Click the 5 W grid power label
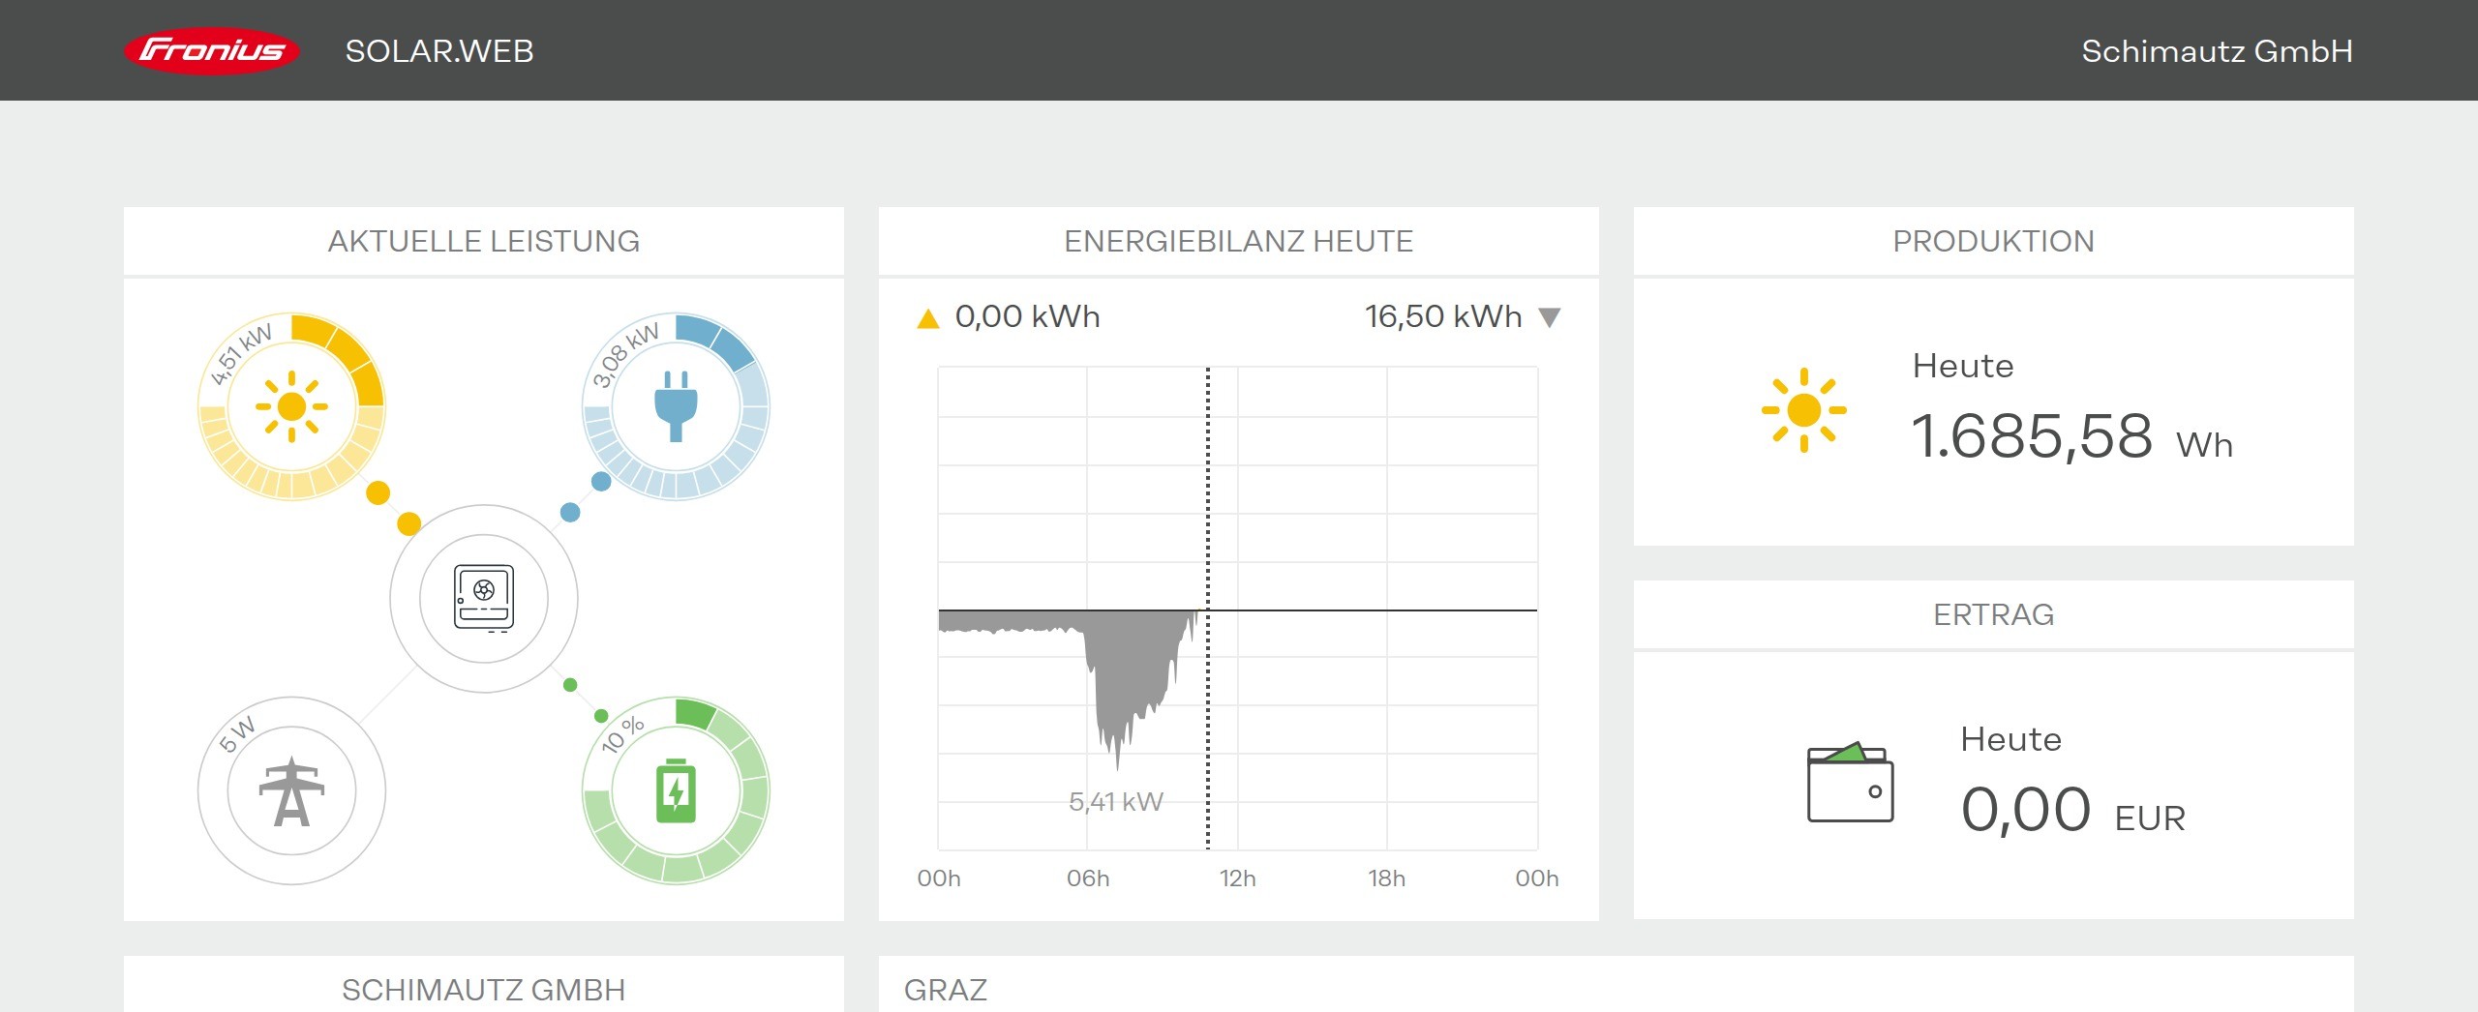Image resolution: width=2478 pixels, height=1012 pixels. pyautogui.click(x=237, y=734)
